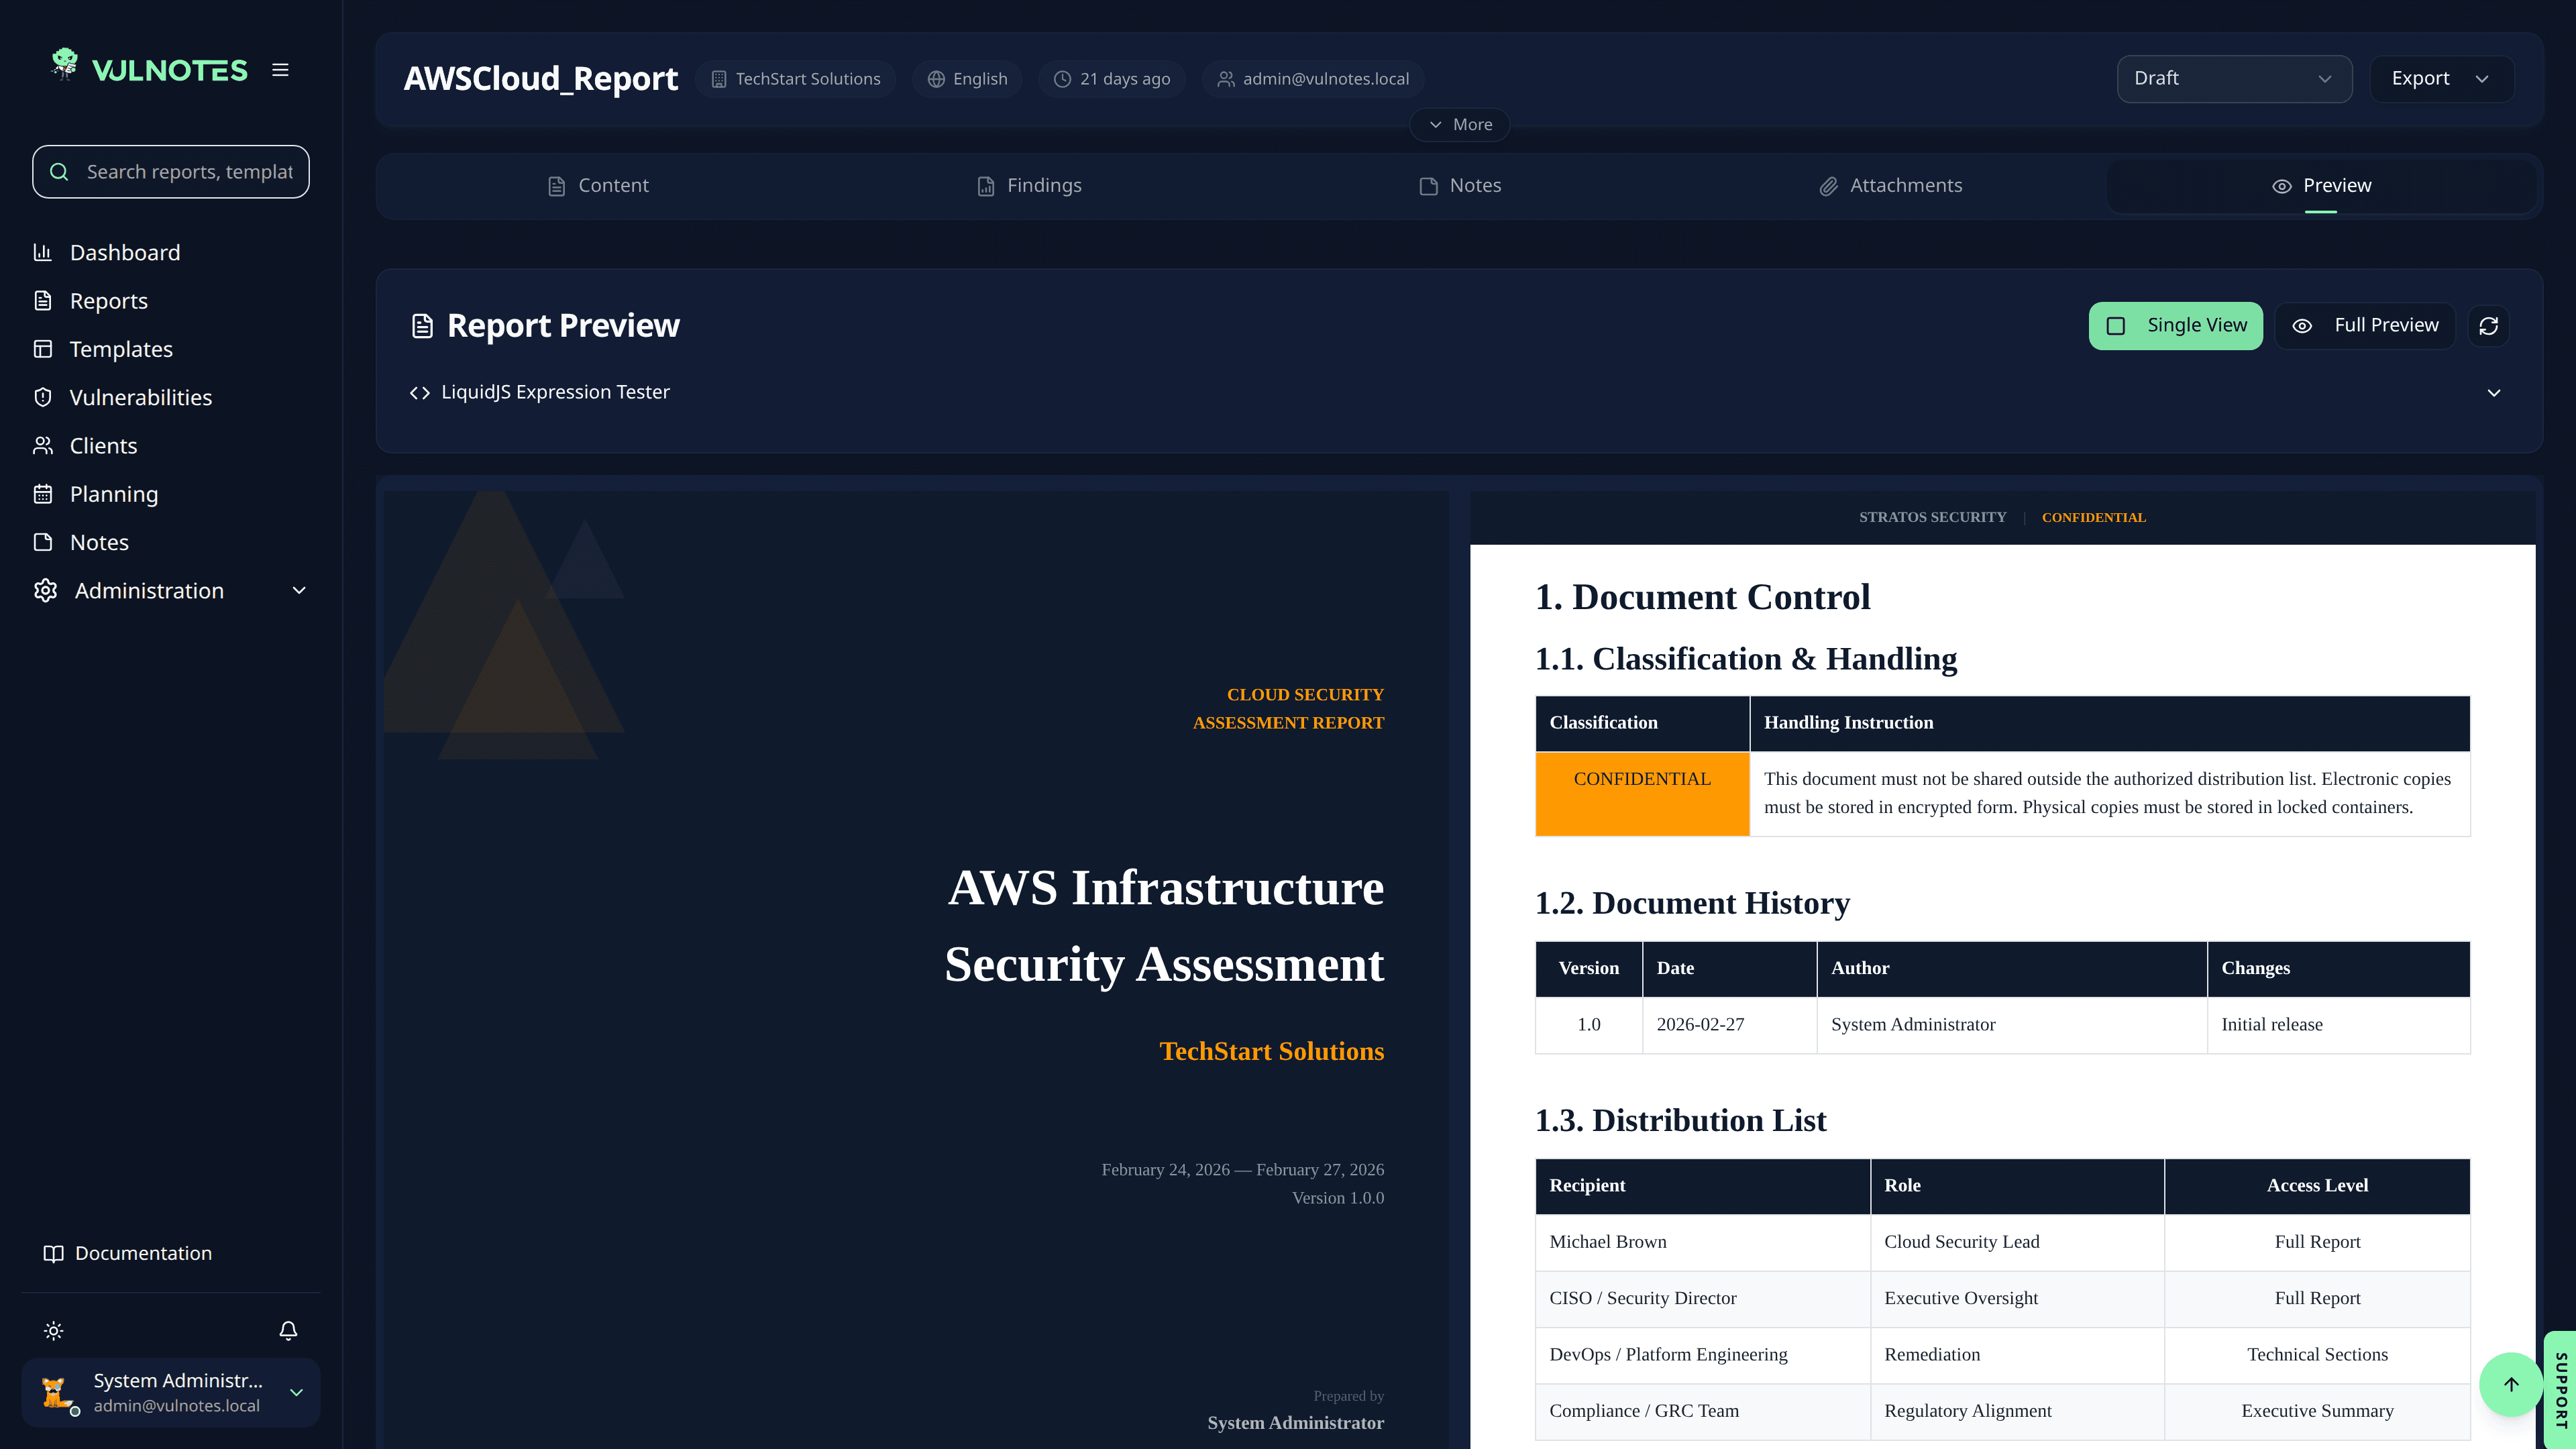Collapse the sidebar with hamburger icon
Image resolution: width=2576 pixels, height=1449 pixels.
point(280,70)
